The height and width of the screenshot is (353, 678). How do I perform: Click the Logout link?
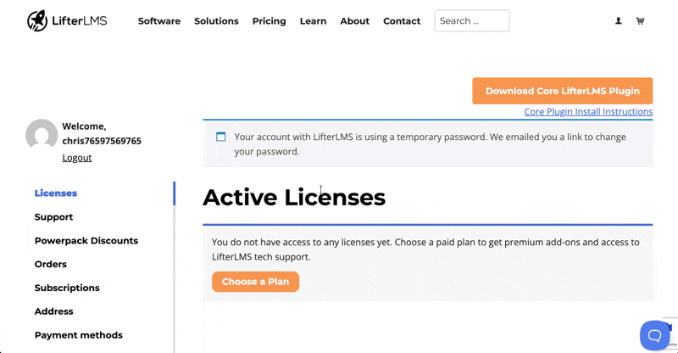(76, 158)
